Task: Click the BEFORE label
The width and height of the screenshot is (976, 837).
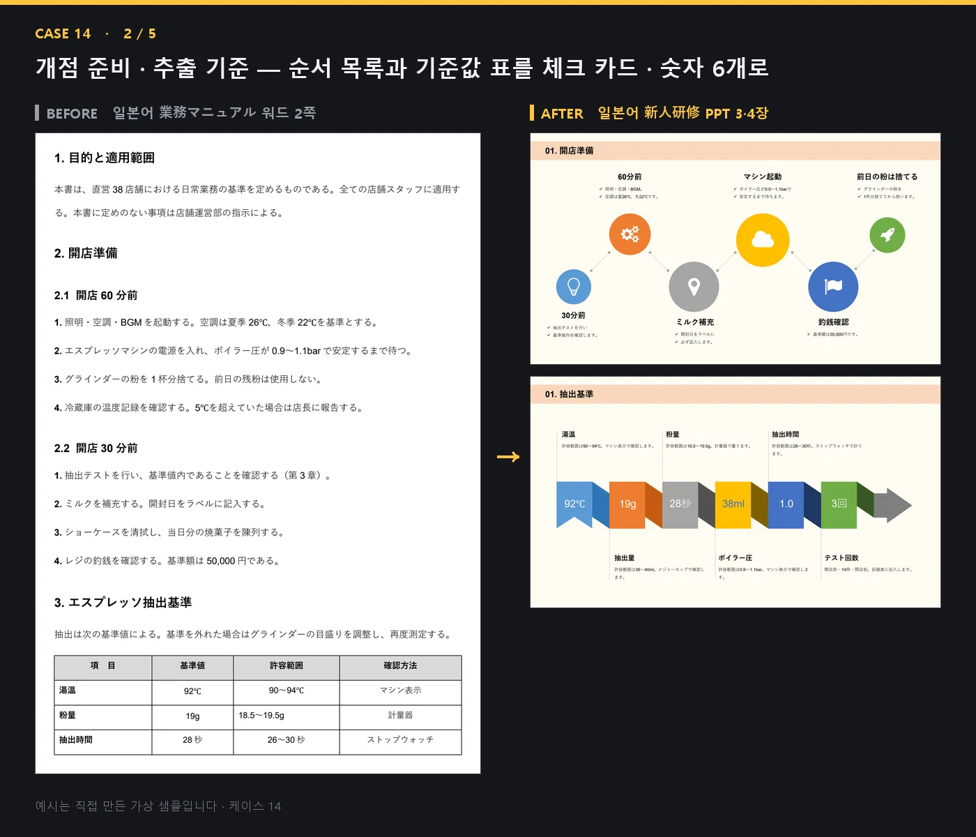Action: click(x=72, y=114)
